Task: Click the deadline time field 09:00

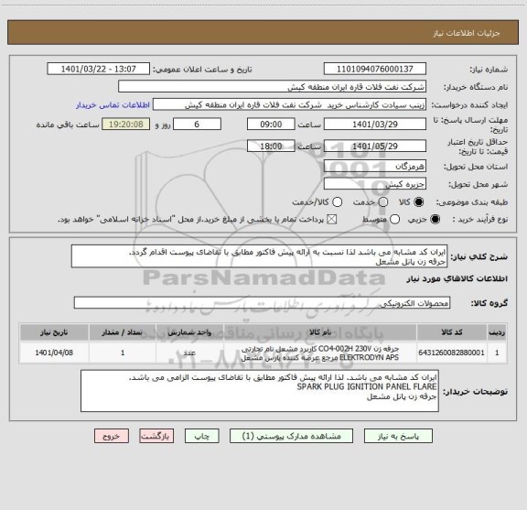Action: (x=271, y=125)
